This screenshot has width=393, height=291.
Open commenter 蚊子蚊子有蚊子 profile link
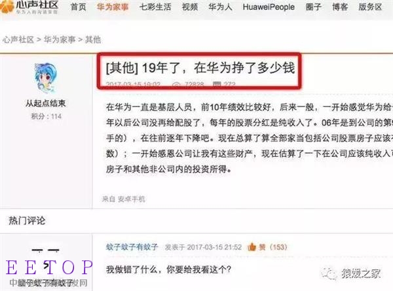click(x=132, y=247)
